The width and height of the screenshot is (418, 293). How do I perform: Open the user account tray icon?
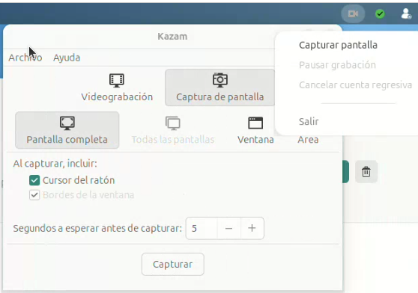[406, 13]
